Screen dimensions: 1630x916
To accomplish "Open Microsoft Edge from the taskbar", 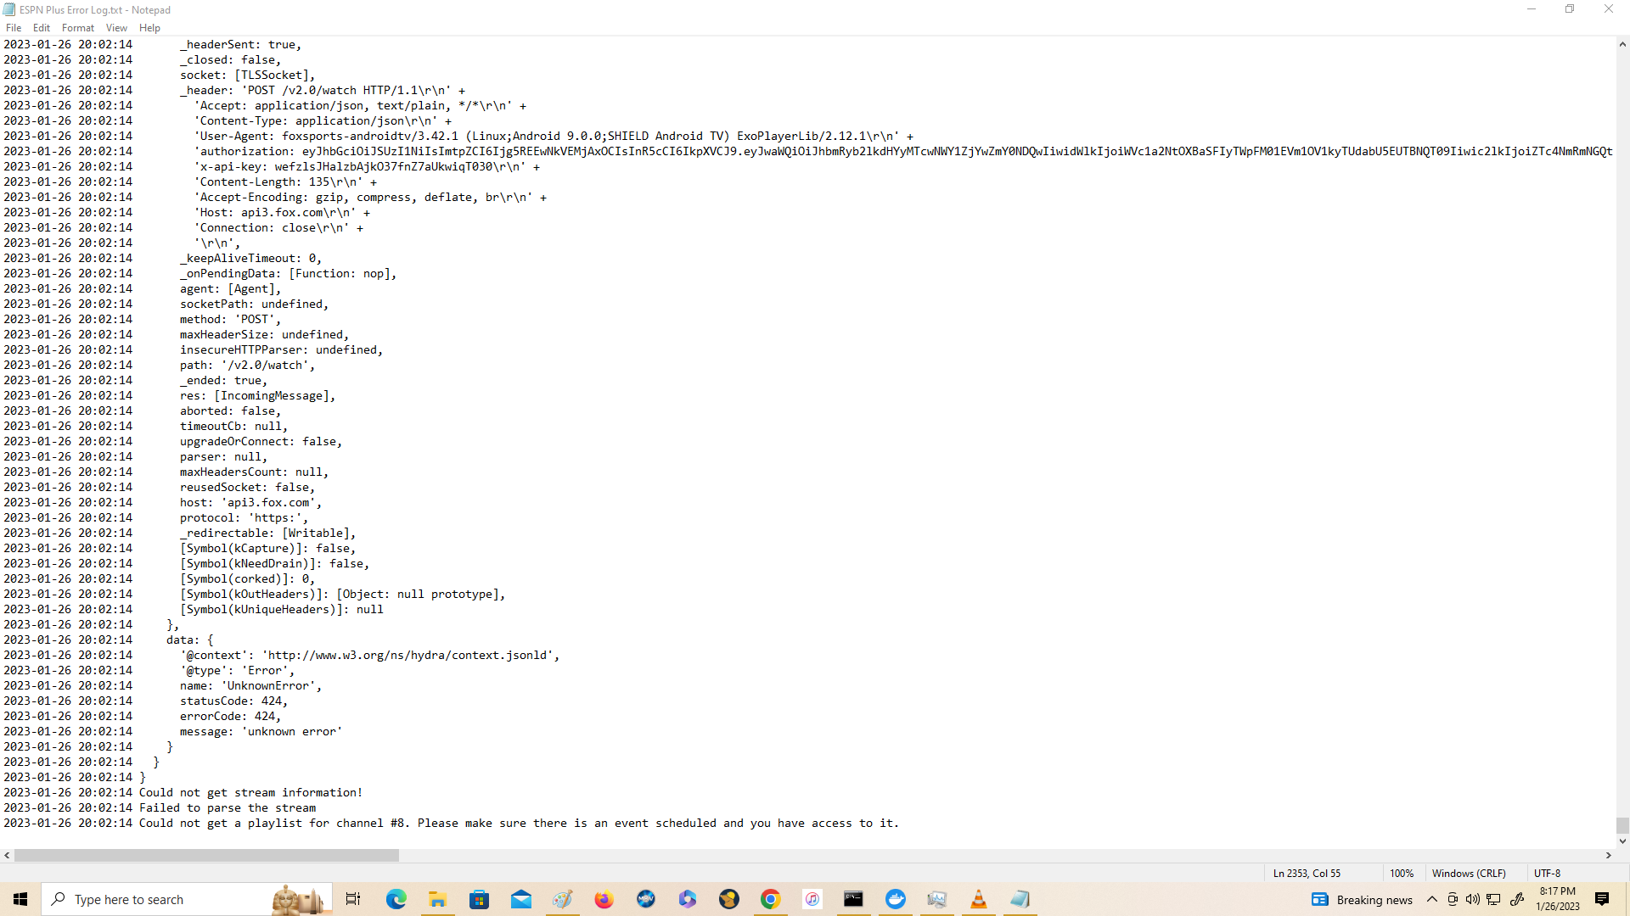I will (x=396, y=899).
